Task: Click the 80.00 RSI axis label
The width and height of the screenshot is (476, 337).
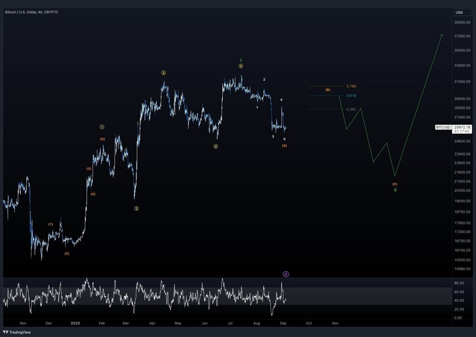Action: [x=459, y=283]
